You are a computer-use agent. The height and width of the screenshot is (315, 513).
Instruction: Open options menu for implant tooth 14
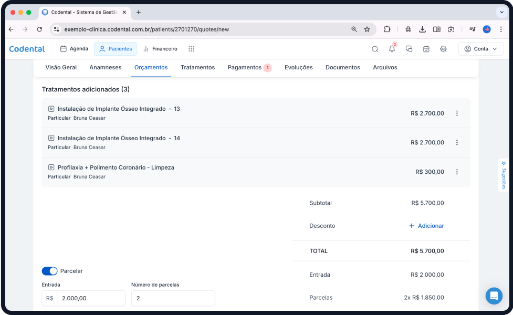[457, 142]
